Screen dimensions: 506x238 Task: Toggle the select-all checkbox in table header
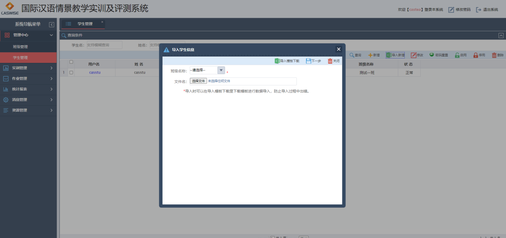click(x=71, y=62)
